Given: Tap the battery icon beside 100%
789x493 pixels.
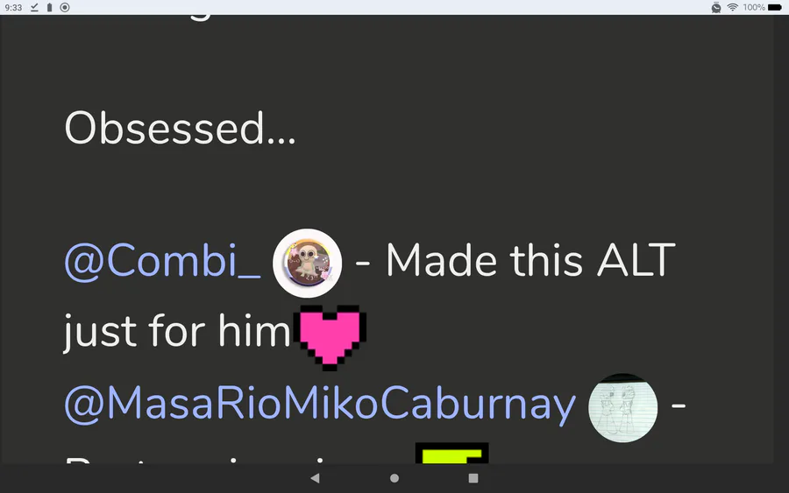Looking at the screenshot, I should (775, 7).
